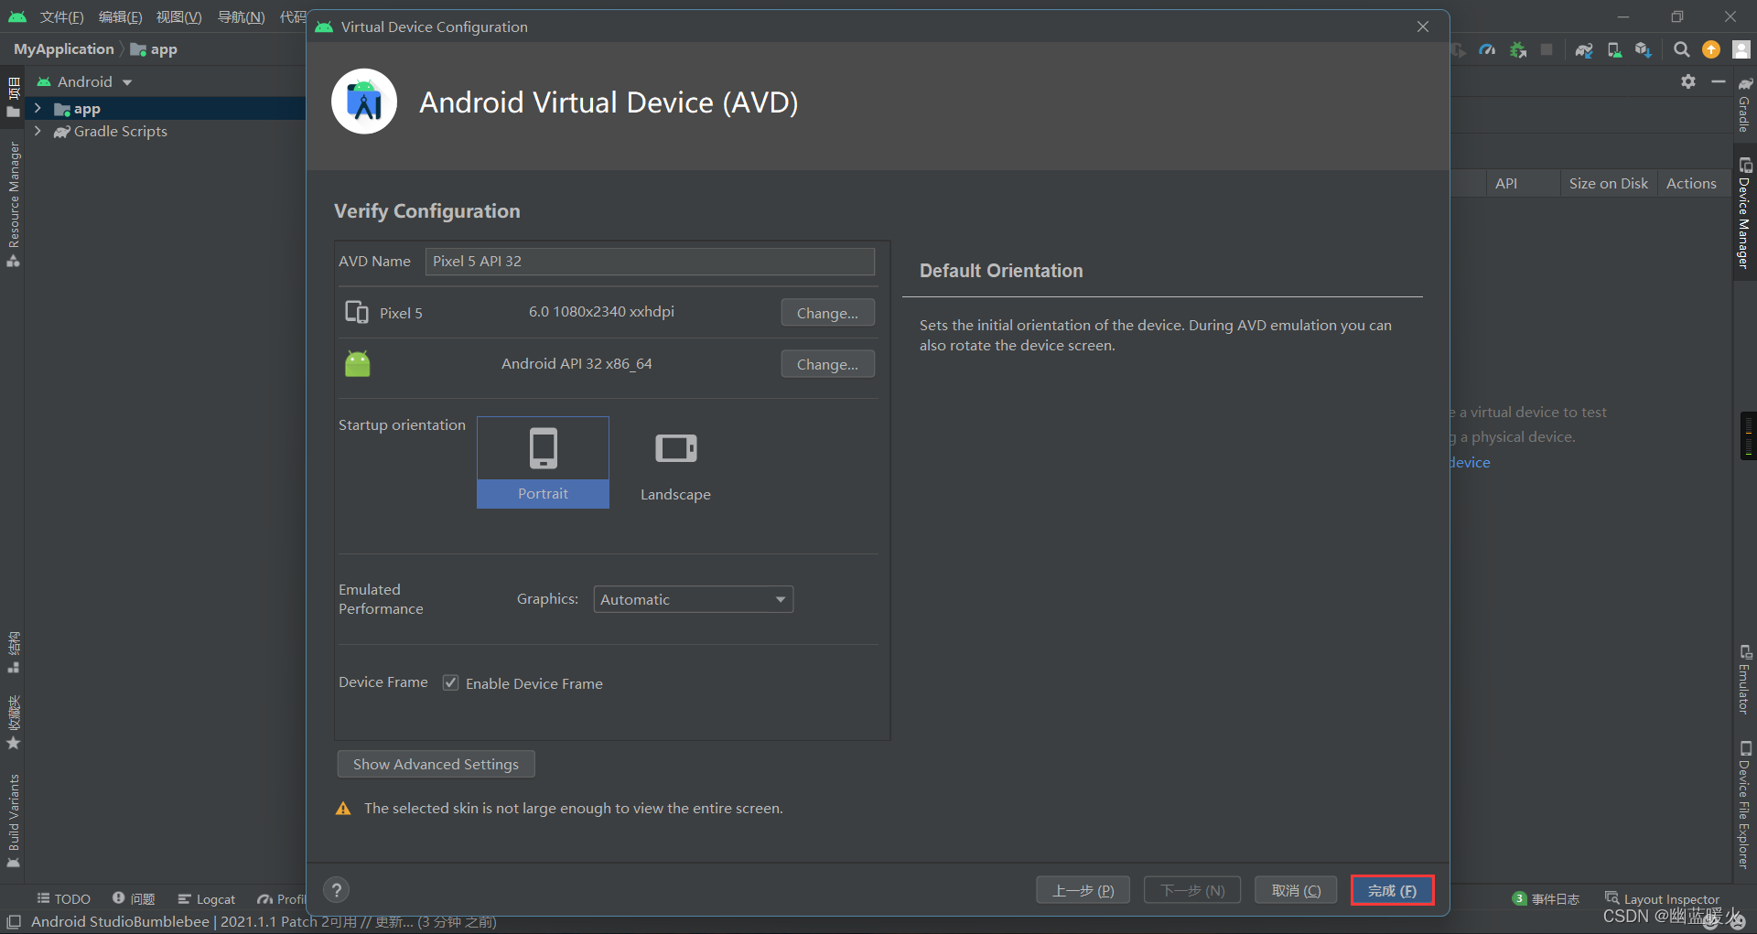Open the 导航(N) menu

pos(241,16)
